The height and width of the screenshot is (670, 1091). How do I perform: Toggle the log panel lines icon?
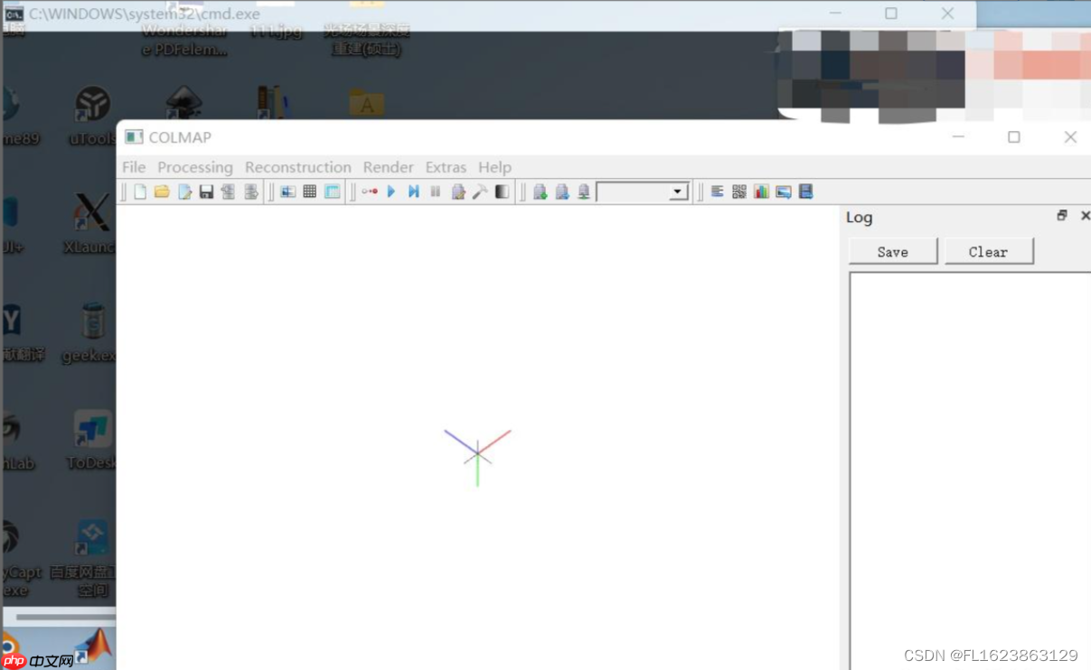pos(717,191)
